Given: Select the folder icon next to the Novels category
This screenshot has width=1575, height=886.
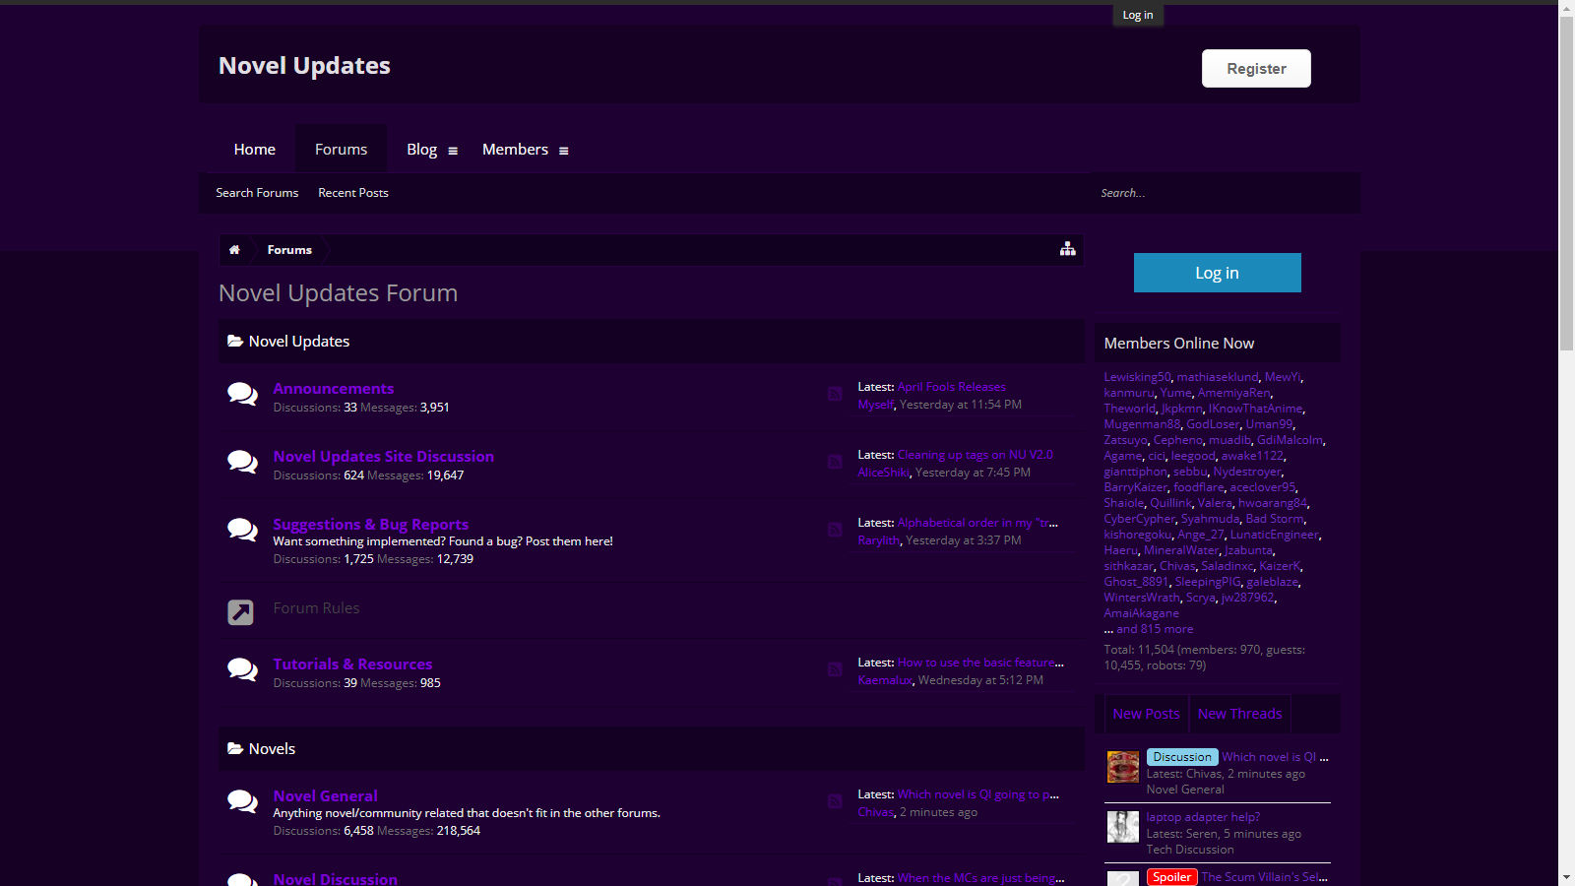Looking at the screenshot, I should click(234, 748).
